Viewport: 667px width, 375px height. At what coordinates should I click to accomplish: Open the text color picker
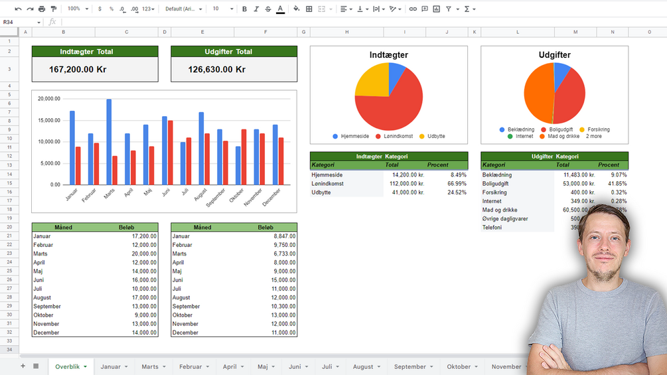point(280,9)
